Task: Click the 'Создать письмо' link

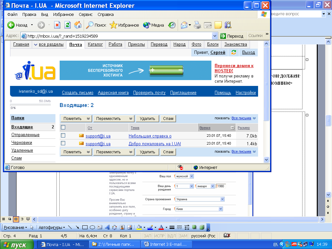Action: point(77,92)
